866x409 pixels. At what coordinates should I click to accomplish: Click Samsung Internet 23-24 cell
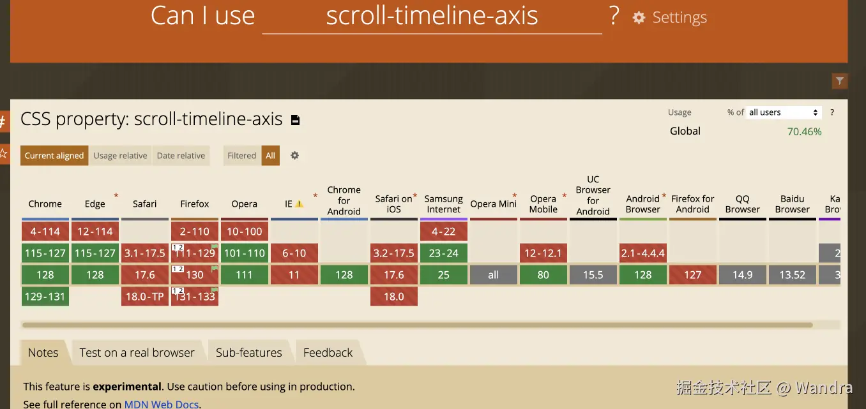click(444, 253)
